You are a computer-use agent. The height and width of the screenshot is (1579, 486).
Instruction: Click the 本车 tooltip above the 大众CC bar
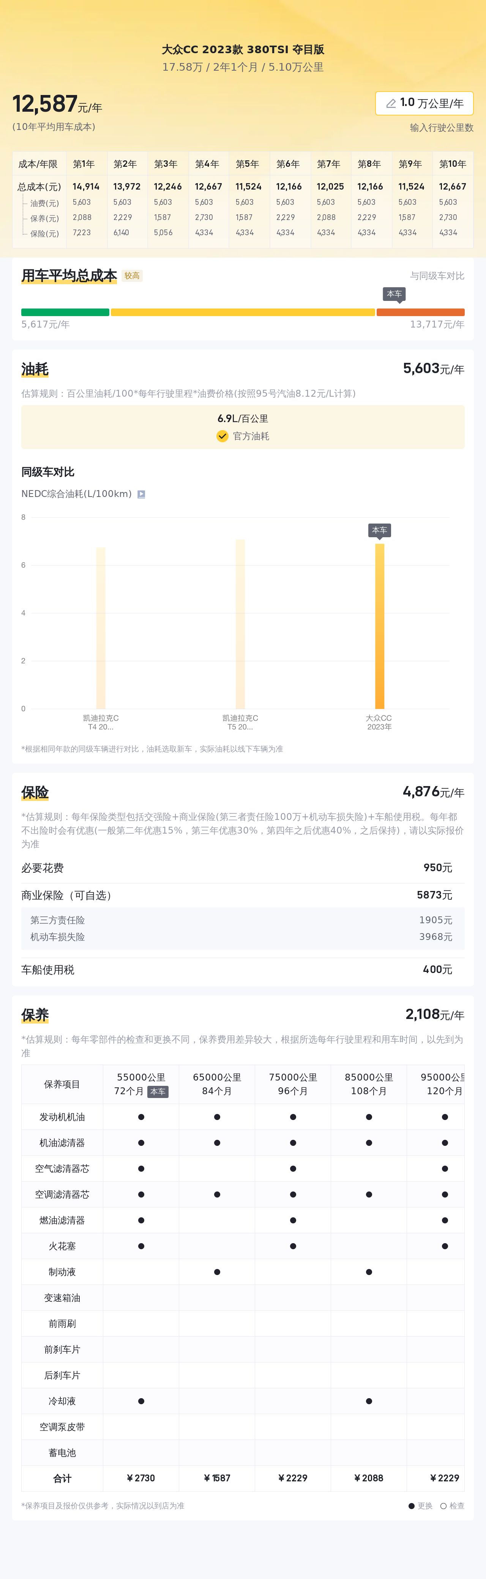pyautogui.click(x=379, y=530)
